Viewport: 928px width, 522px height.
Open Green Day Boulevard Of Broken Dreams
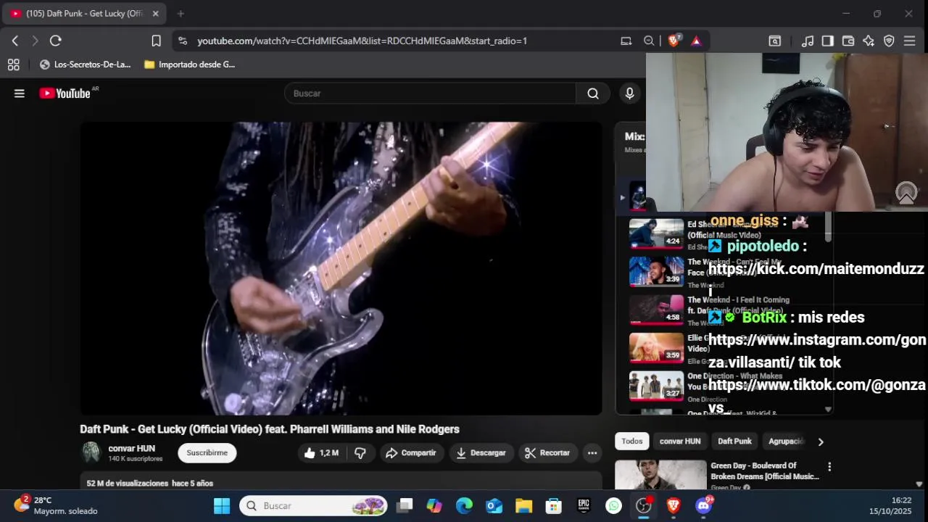tap(660, 475)
